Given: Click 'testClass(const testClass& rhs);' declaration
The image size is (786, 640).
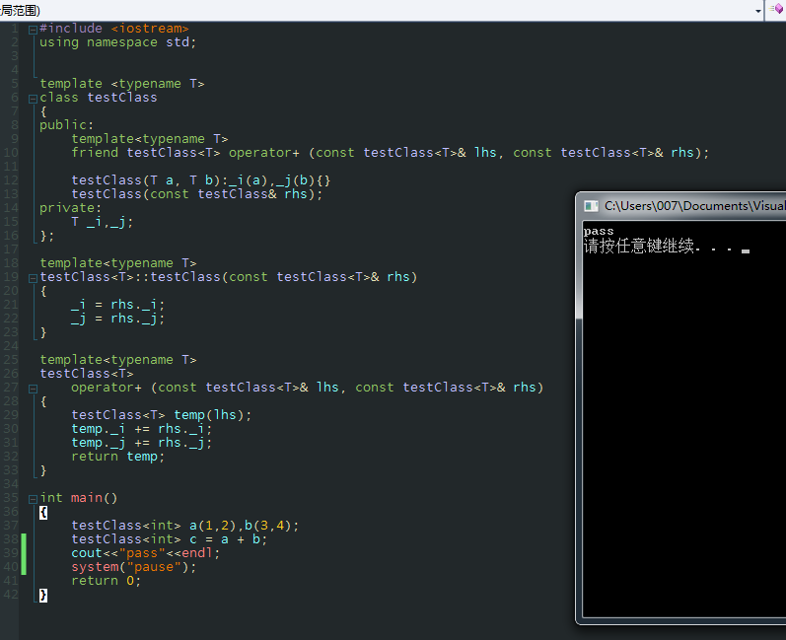Looking at the screenshot, I should (x=197, y=194).
